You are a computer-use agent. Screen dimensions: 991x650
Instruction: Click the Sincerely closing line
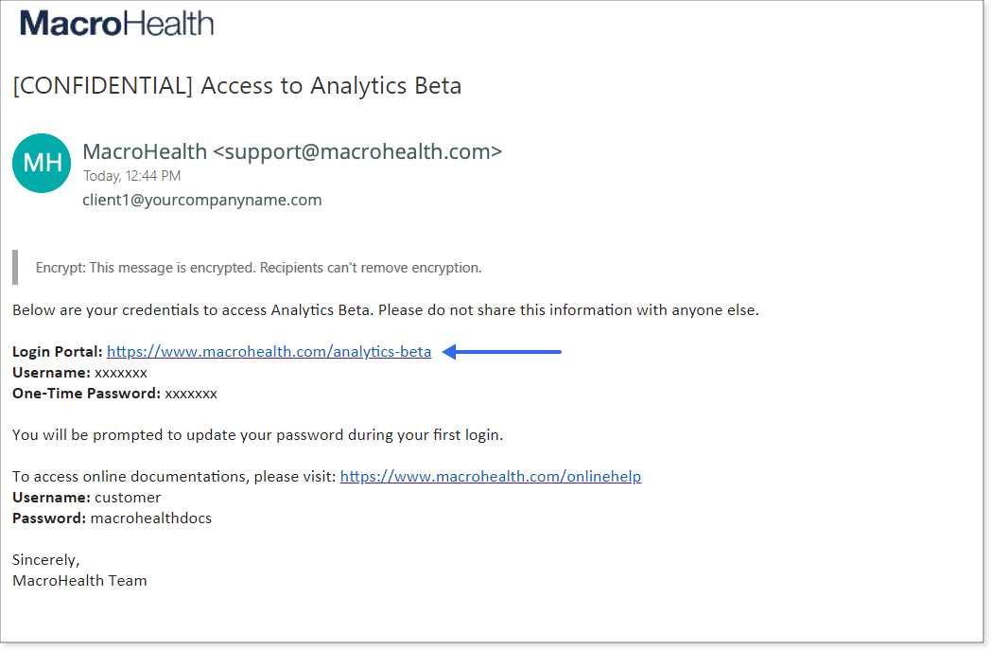[45, 560]
